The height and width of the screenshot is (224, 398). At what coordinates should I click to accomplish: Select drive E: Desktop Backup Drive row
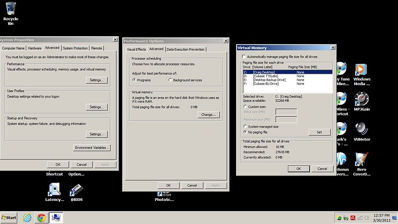tap(287, 80)
